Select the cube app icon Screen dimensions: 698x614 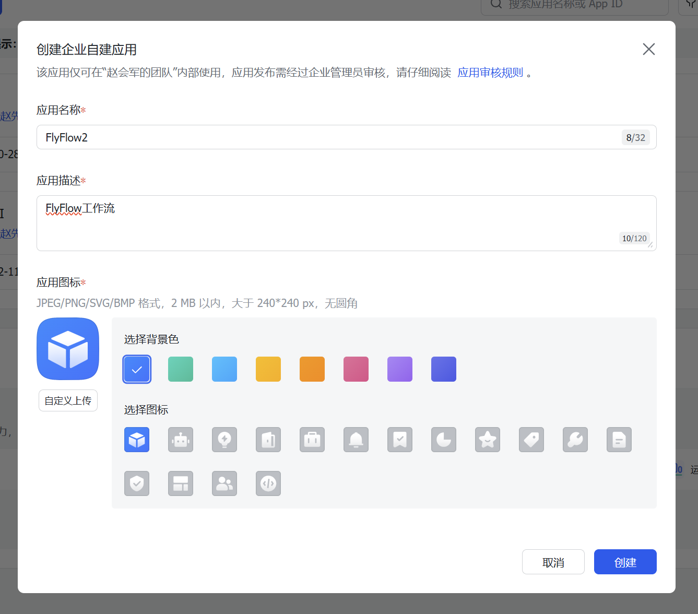point(137,440)
